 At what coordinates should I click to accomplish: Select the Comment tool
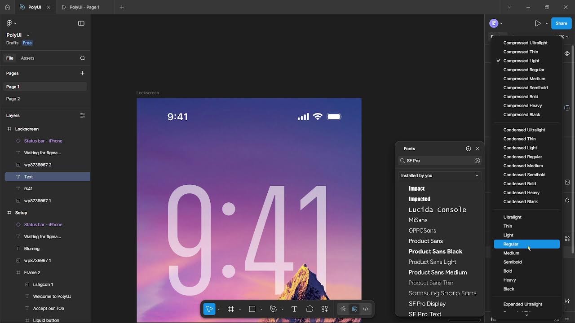click(310, 309)
